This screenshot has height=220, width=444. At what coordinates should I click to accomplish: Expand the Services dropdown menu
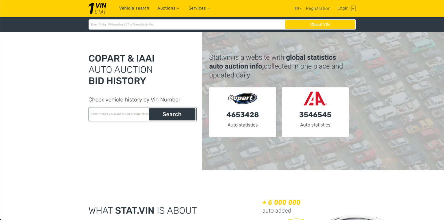coord(197,8)
